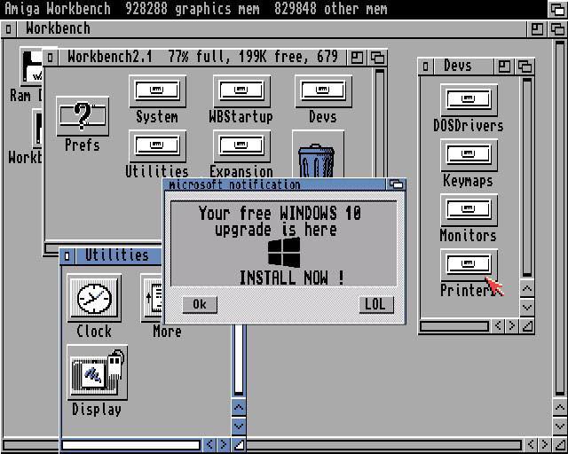Viewport: 568px width, 454px height.
Task: Open the Display utility icon
Action: point(97,373)
